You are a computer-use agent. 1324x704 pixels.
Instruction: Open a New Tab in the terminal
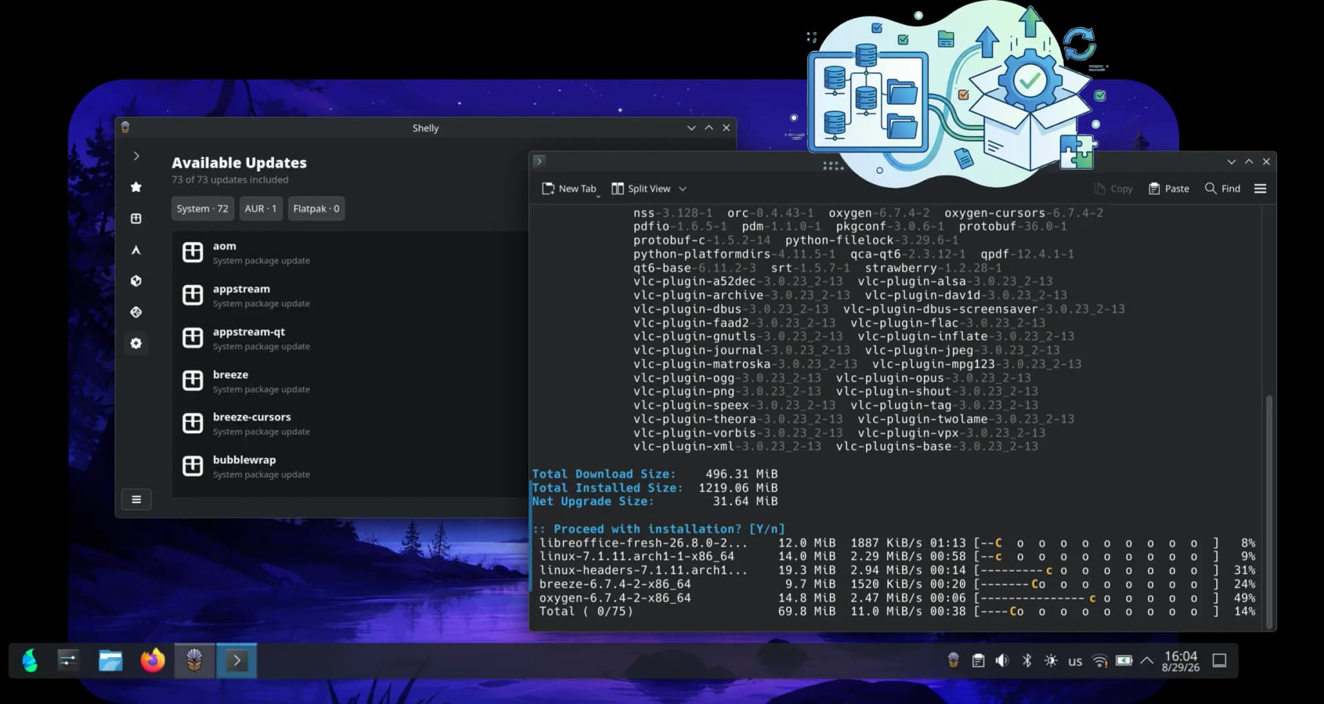pyautogui.click(x=569, y=188)
